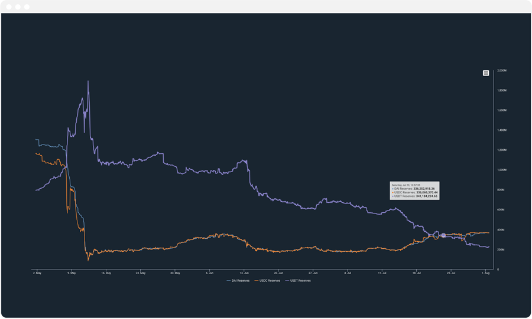Click the 1,200M y-axis label

[x=502, y=150]
